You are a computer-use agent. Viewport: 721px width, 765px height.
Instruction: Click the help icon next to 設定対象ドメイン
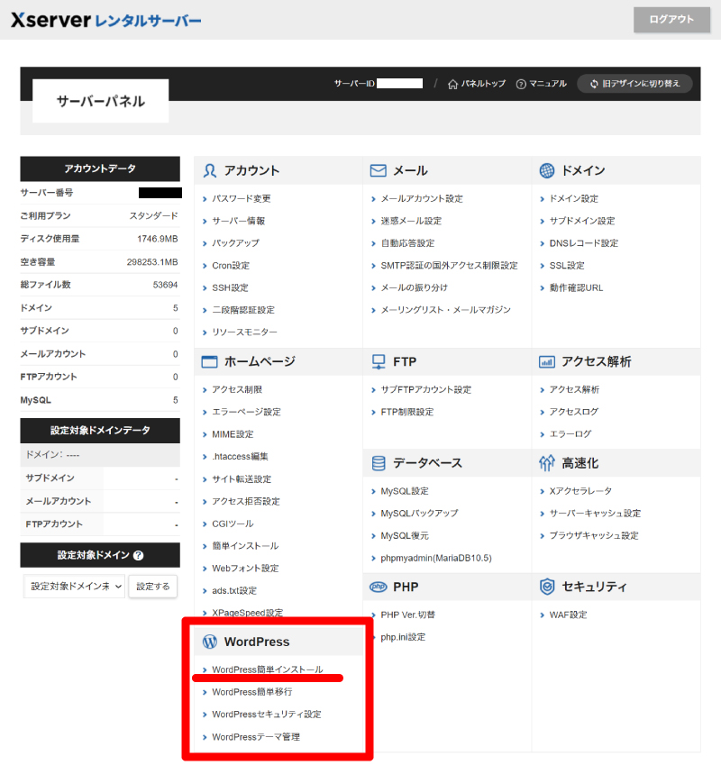[x=139, y=555]
